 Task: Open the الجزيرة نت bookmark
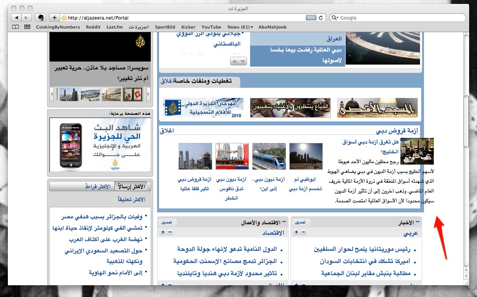(139, 27)
